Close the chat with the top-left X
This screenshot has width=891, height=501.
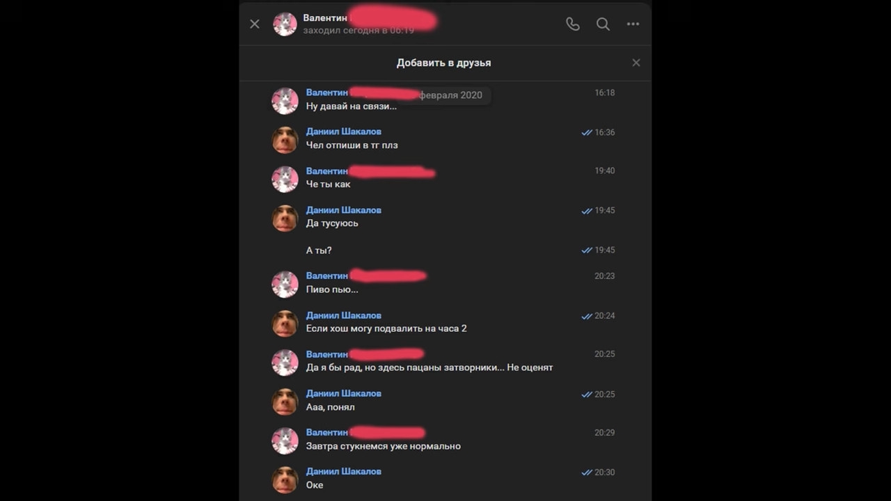coord(255,24)
